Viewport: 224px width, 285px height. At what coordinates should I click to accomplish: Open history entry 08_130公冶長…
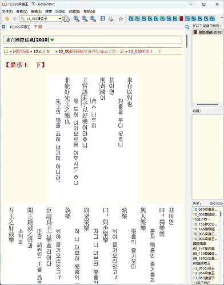pyautogui.click(x=205, y=259)
